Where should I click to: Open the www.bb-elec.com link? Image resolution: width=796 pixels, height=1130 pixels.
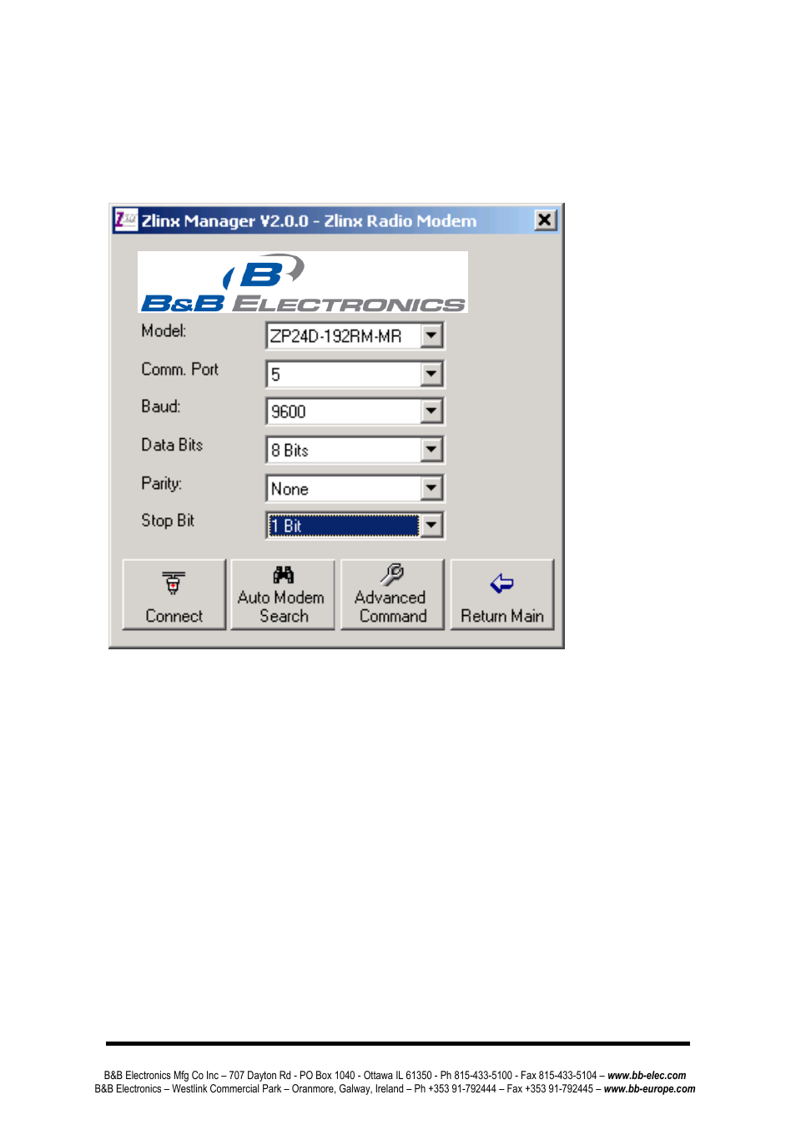pyautogui.click(x=647, y=1076)
